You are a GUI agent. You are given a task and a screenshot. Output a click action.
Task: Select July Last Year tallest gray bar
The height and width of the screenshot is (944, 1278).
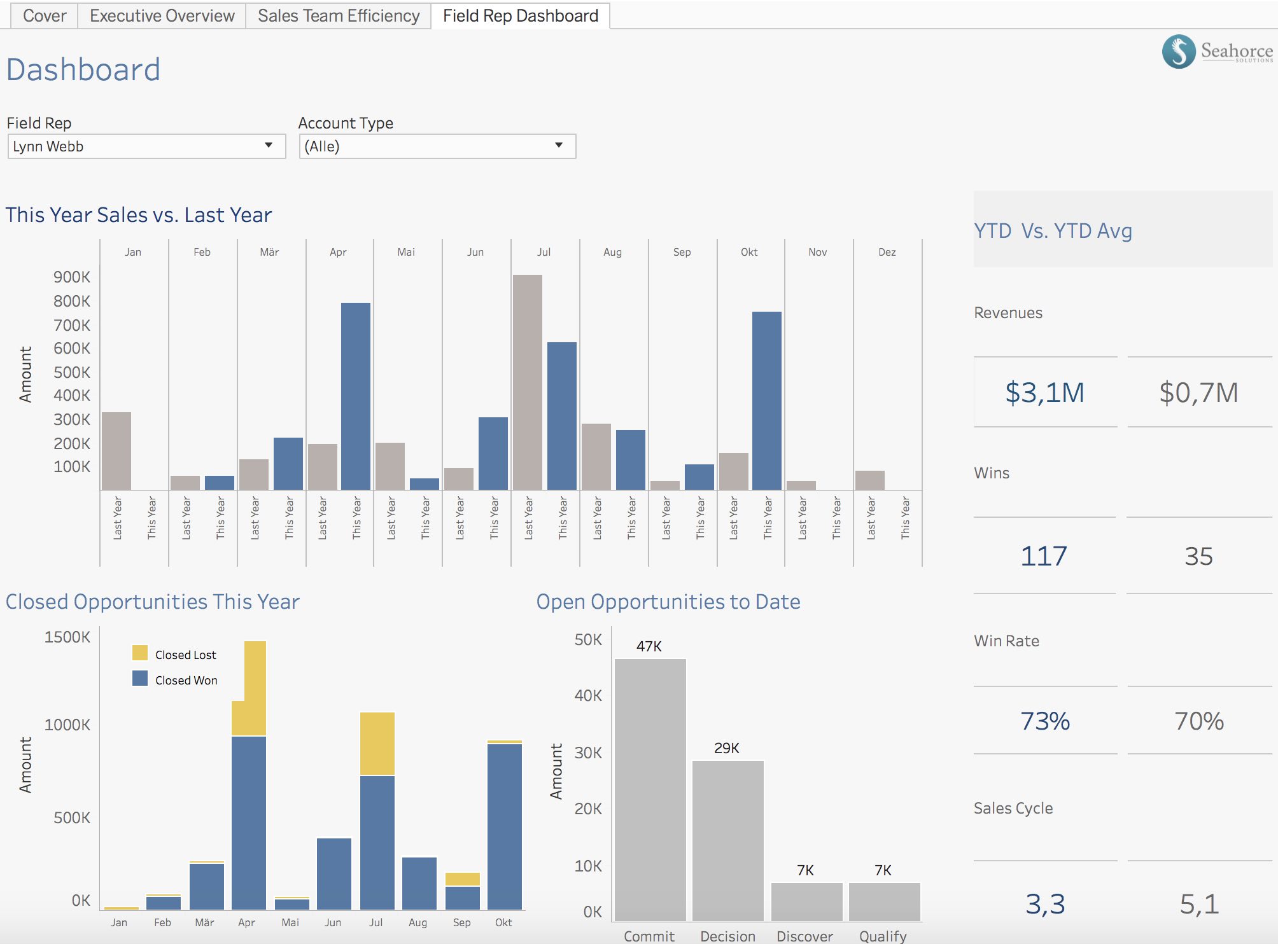point(528,382)
